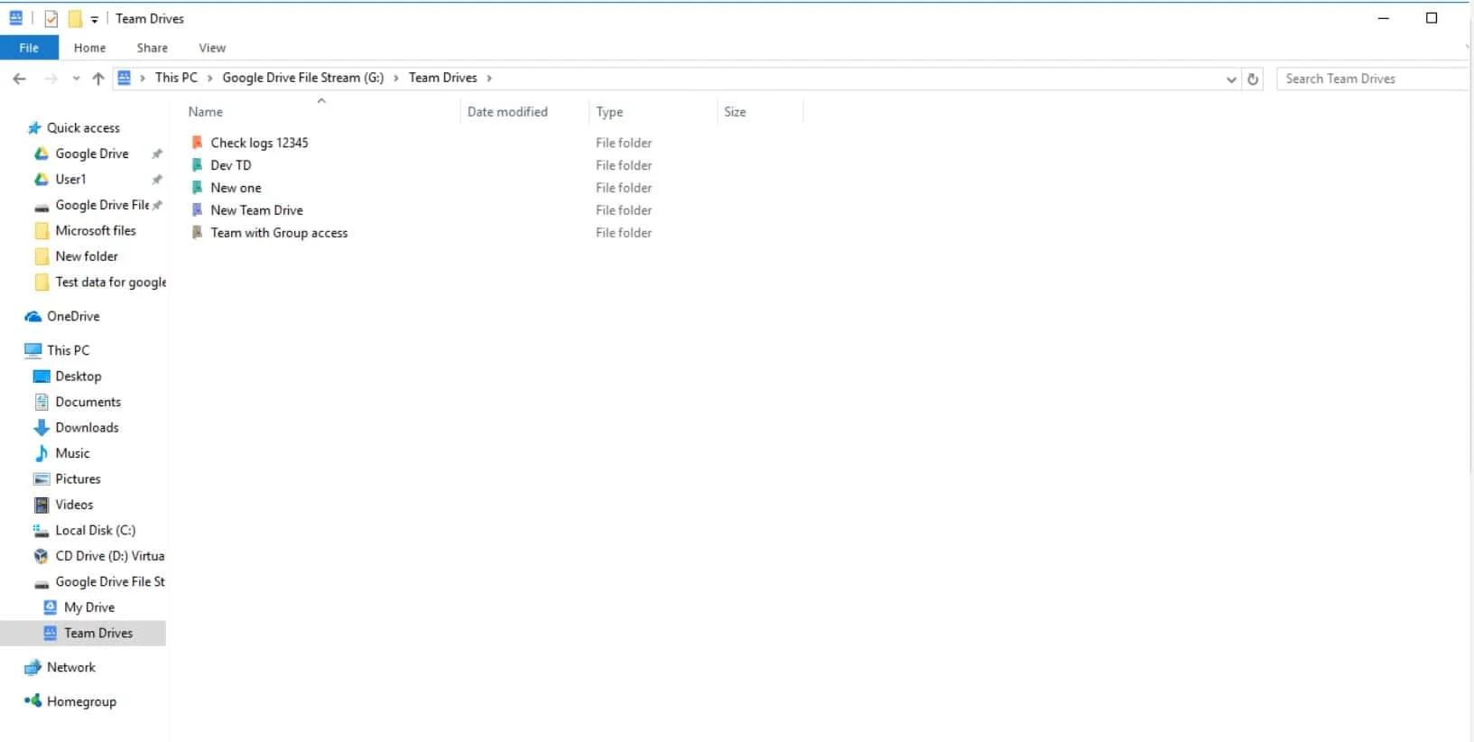This screenshot has height=742, width=1474.
Task: Expand chevron after Team Drives in breadcrumb
Action: tap(489, 79)
